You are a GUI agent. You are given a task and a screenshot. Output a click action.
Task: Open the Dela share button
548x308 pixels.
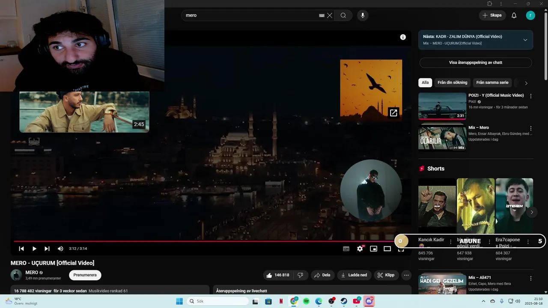coord(323,275)
